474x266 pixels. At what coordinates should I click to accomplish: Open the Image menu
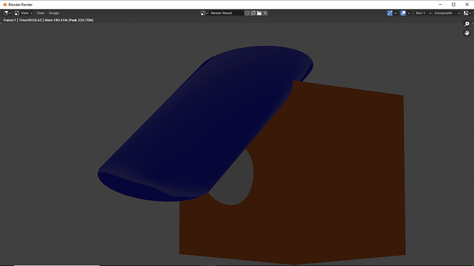click(54, 13)
